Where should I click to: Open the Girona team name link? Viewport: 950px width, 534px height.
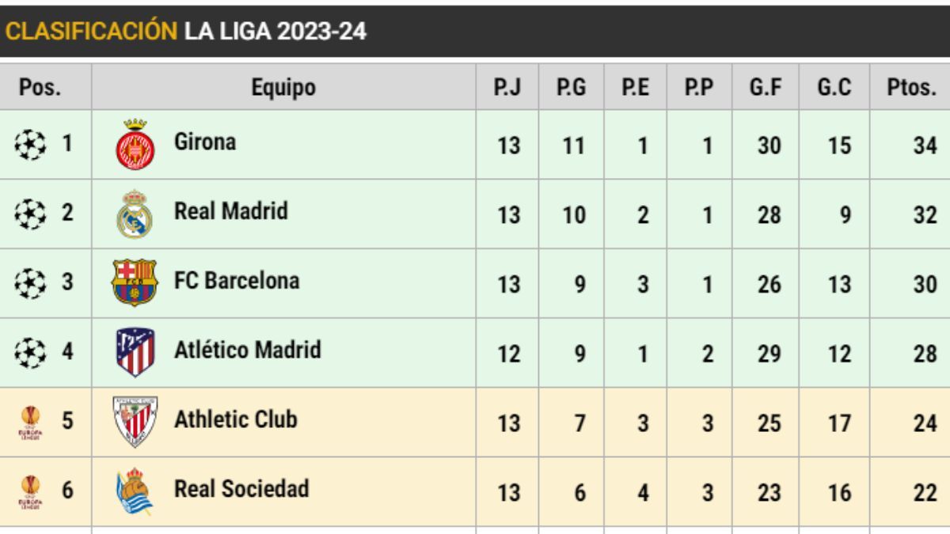coord(205,142)
